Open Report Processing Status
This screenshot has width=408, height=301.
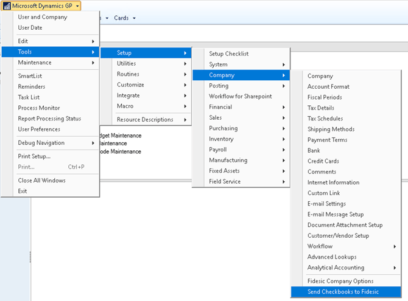(x=51, y=119)
